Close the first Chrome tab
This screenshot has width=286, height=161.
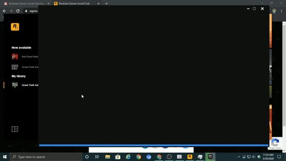tap(48, 4)
